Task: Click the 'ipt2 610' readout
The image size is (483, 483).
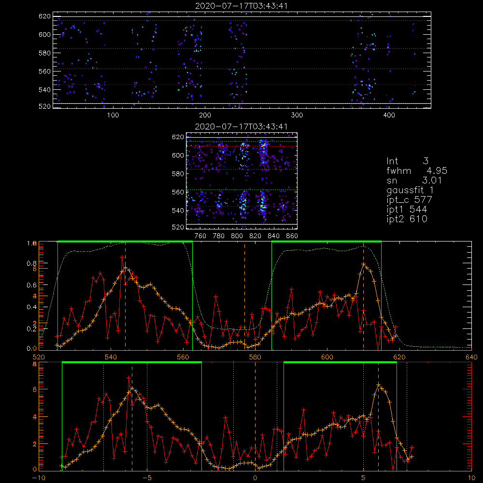Action: tap(407, 219)
